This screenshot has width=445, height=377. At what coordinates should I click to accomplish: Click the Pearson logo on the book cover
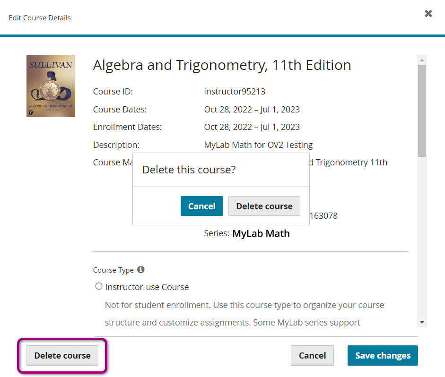pyautogui.click(x=31, y=112)
